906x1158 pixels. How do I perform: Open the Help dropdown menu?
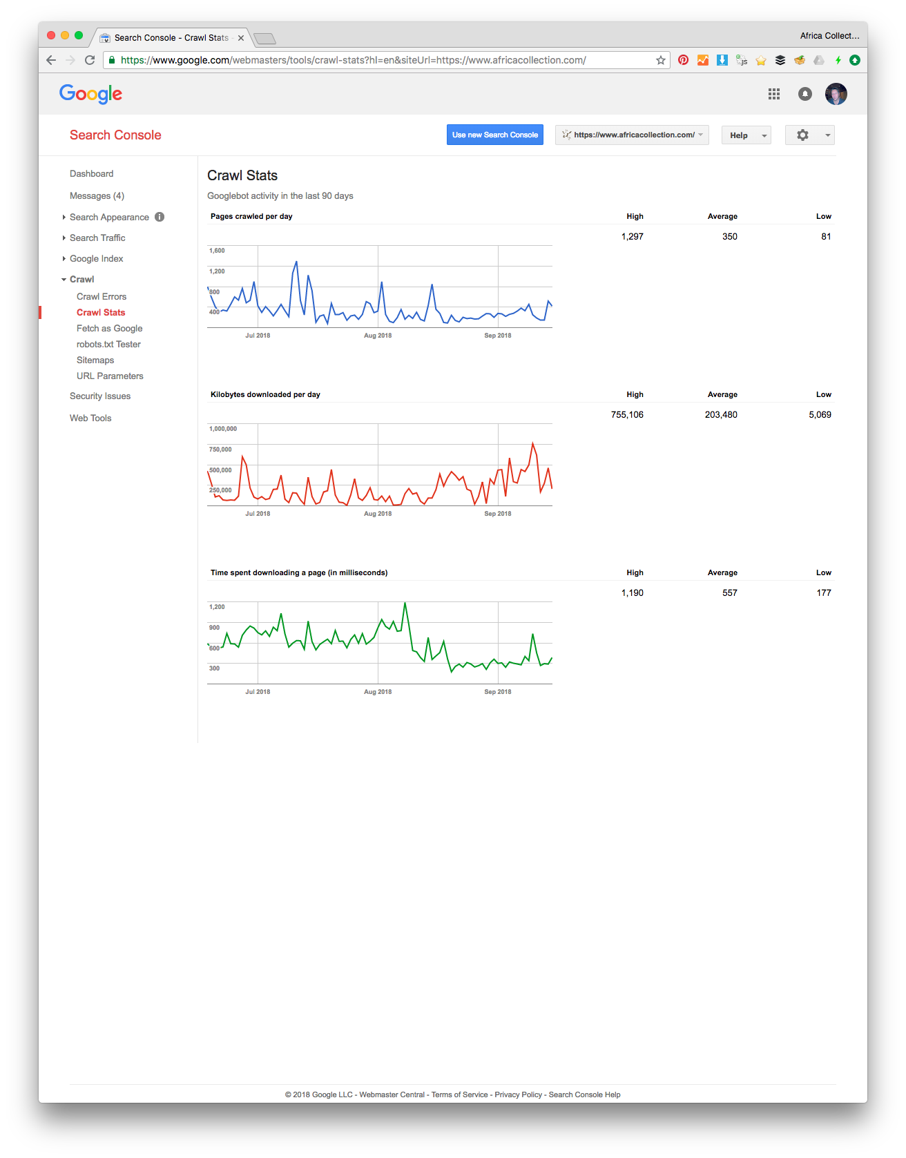click(746, 135)
